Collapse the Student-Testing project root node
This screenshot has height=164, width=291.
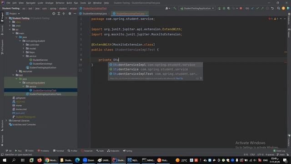tap(7, 18)
